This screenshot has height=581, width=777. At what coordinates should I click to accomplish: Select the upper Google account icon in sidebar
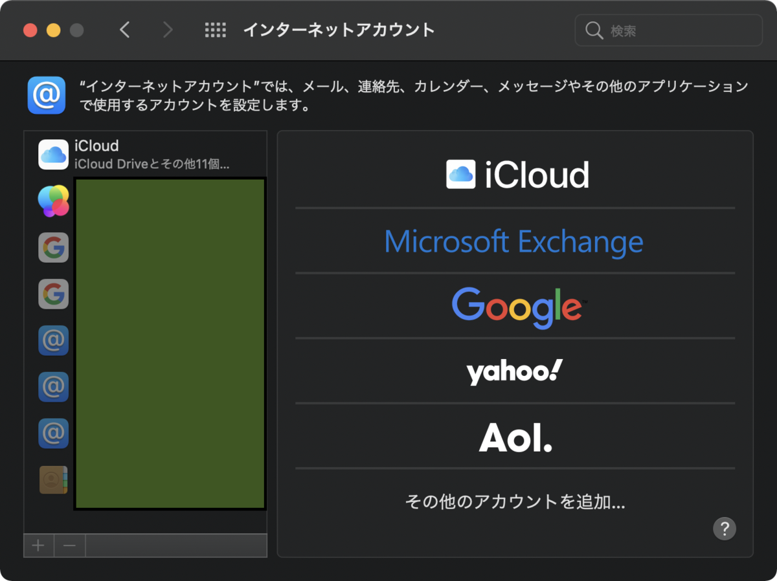click(x=54, y=247)
